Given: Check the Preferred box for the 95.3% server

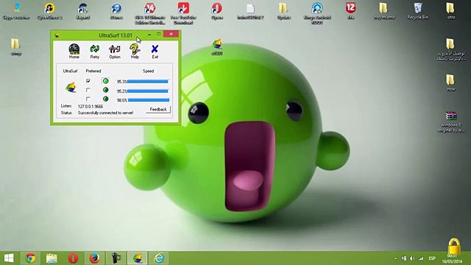Looking at the screenshot, I should pyautogui.click(x=88, y=81).
